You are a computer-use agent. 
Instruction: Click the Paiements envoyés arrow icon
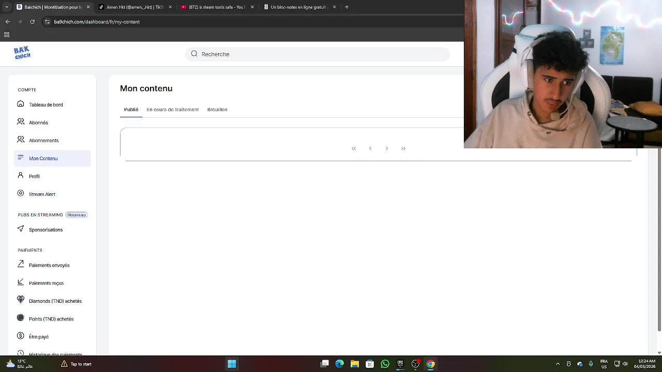[21, 264]
